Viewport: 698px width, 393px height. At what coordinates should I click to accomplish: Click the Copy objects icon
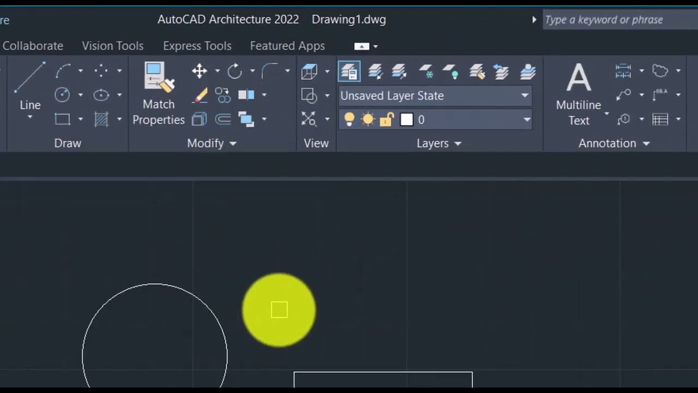click(222, 96)
